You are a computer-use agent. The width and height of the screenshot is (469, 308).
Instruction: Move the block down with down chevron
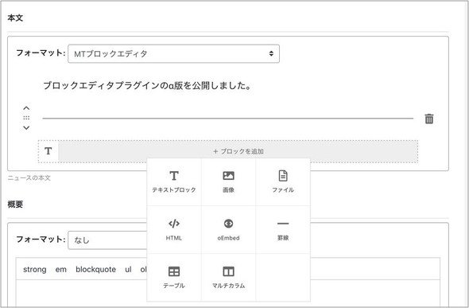[26, 128]
